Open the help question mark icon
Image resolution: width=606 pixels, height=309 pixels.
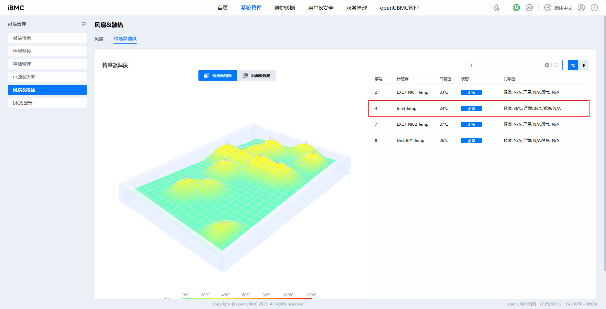click(x=594, y=8)
